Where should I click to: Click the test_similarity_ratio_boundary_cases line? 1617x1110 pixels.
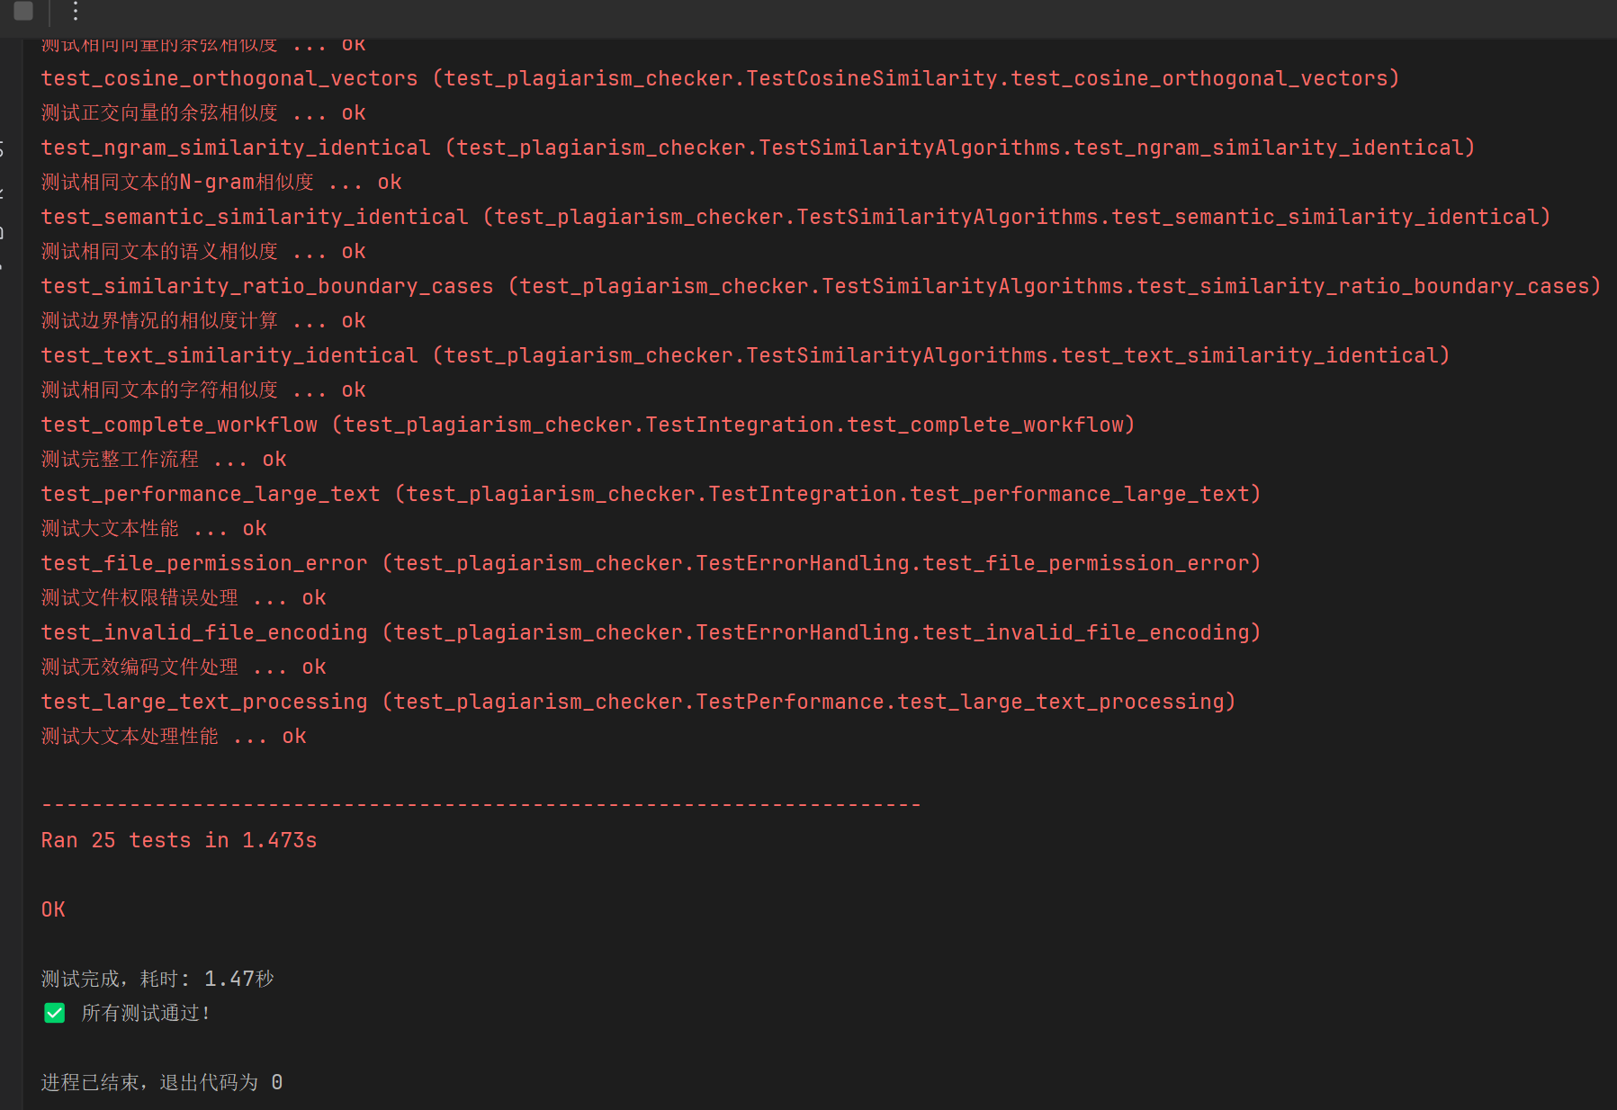821,286
